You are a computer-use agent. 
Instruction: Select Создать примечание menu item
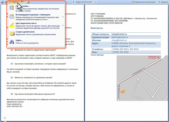click(x=36, y=33)
